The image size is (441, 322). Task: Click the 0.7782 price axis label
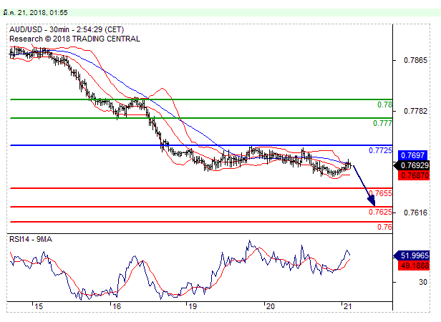(x=415, y=111)
